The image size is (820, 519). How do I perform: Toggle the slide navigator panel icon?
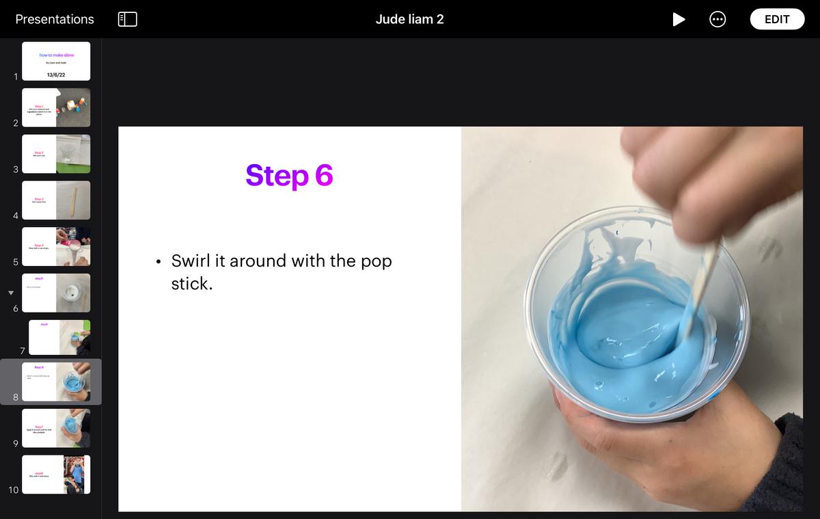128,19
